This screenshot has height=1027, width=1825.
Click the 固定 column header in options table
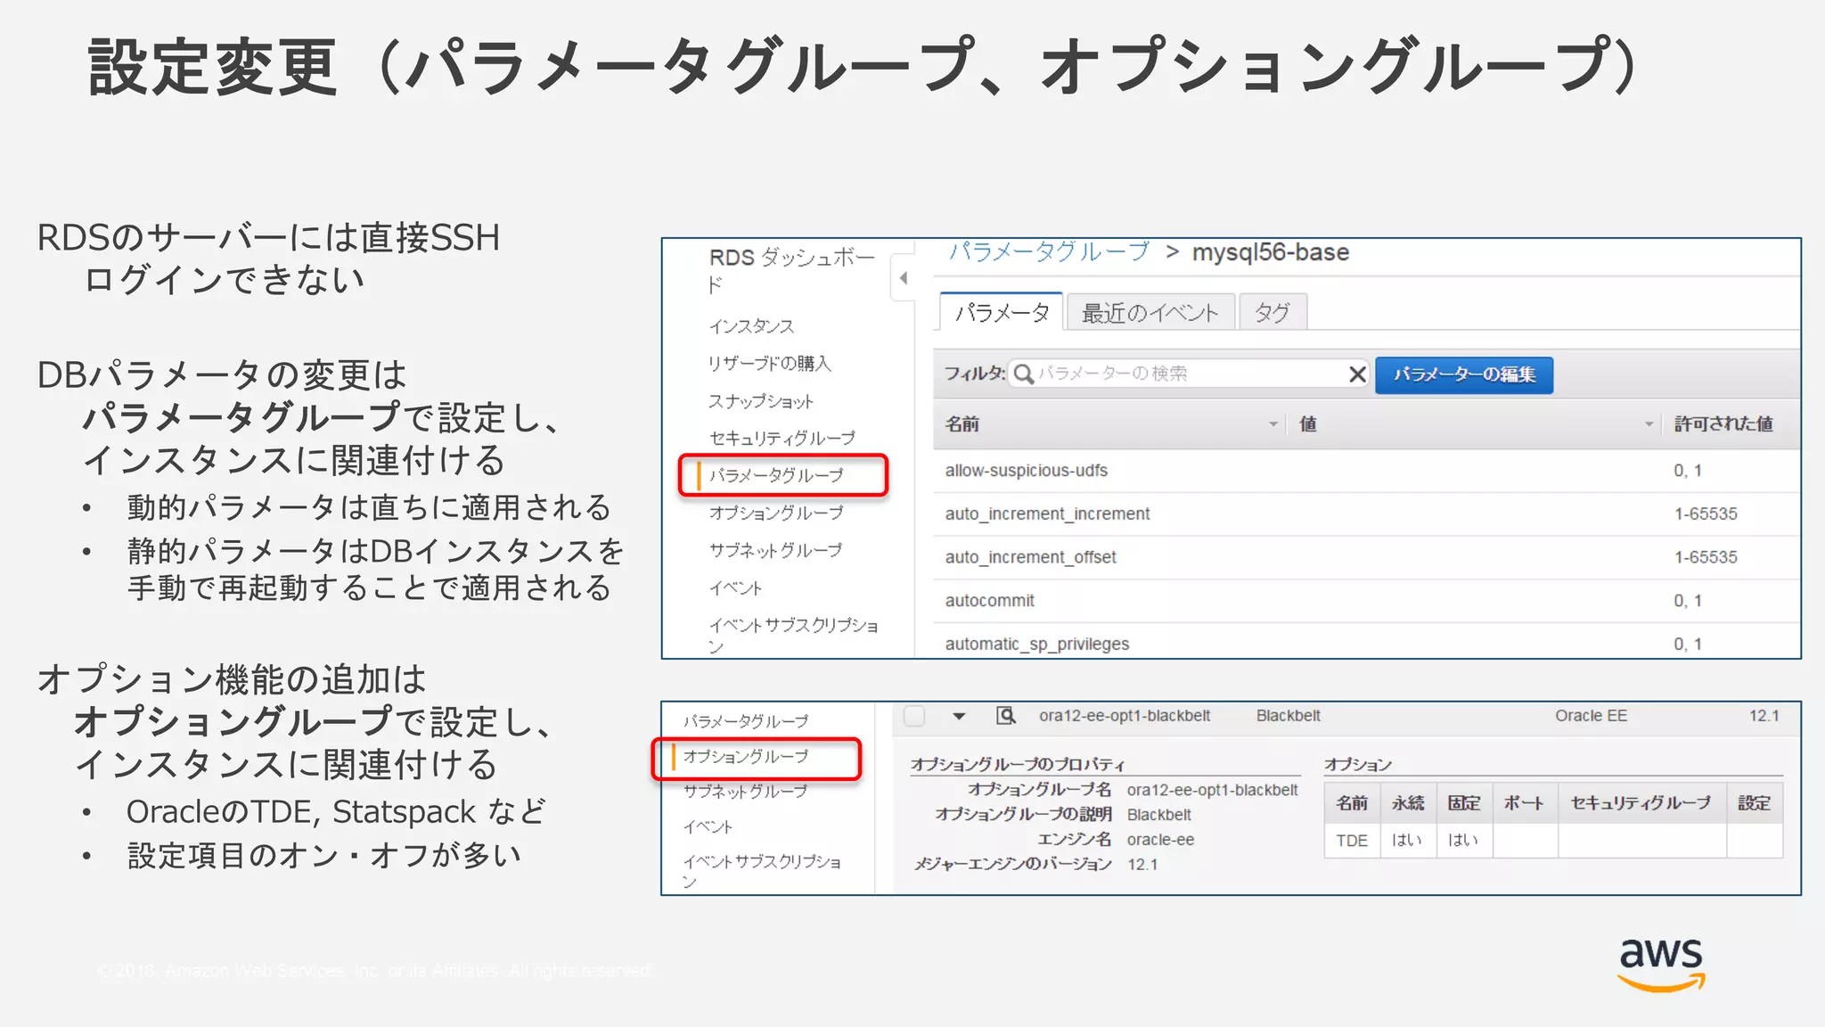click(x=1464, y=803)
